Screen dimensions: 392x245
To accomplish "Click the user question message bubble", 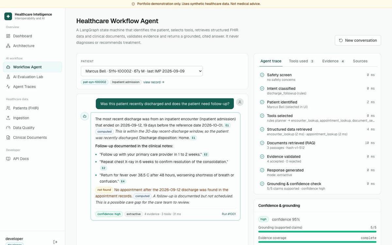I will coord(165,104).
